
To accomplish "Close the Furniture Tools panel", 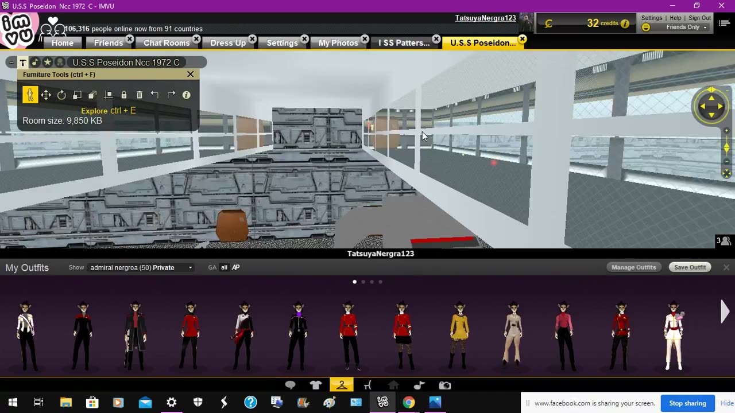I will click(191, 74).
